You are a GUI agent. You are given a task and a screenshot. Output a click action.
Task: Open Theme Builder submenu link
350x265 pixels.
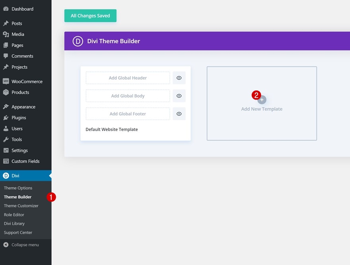click(17, 197)
